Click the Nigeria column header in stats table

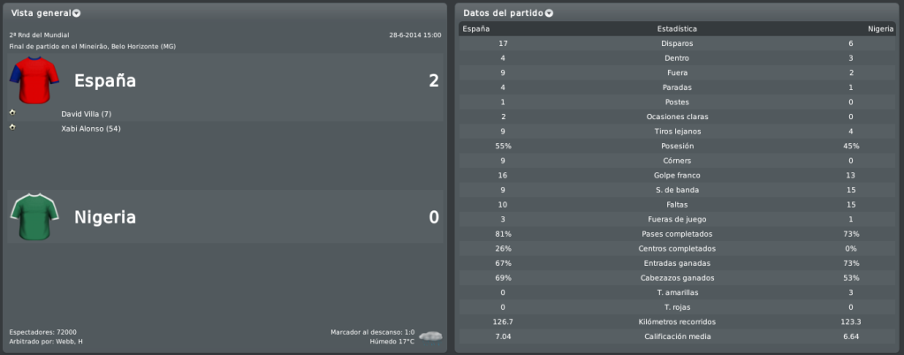pos(881,29)
